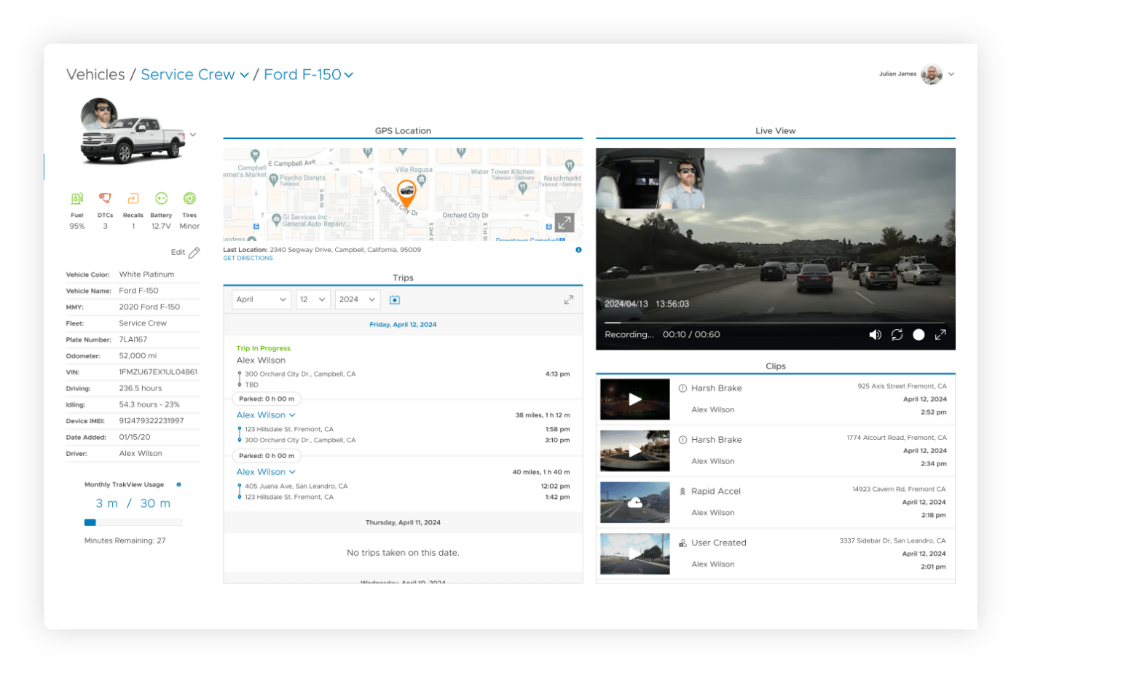Open the Fuel status icon
This screenshot has width=1129, height=673.
(76, 199)
